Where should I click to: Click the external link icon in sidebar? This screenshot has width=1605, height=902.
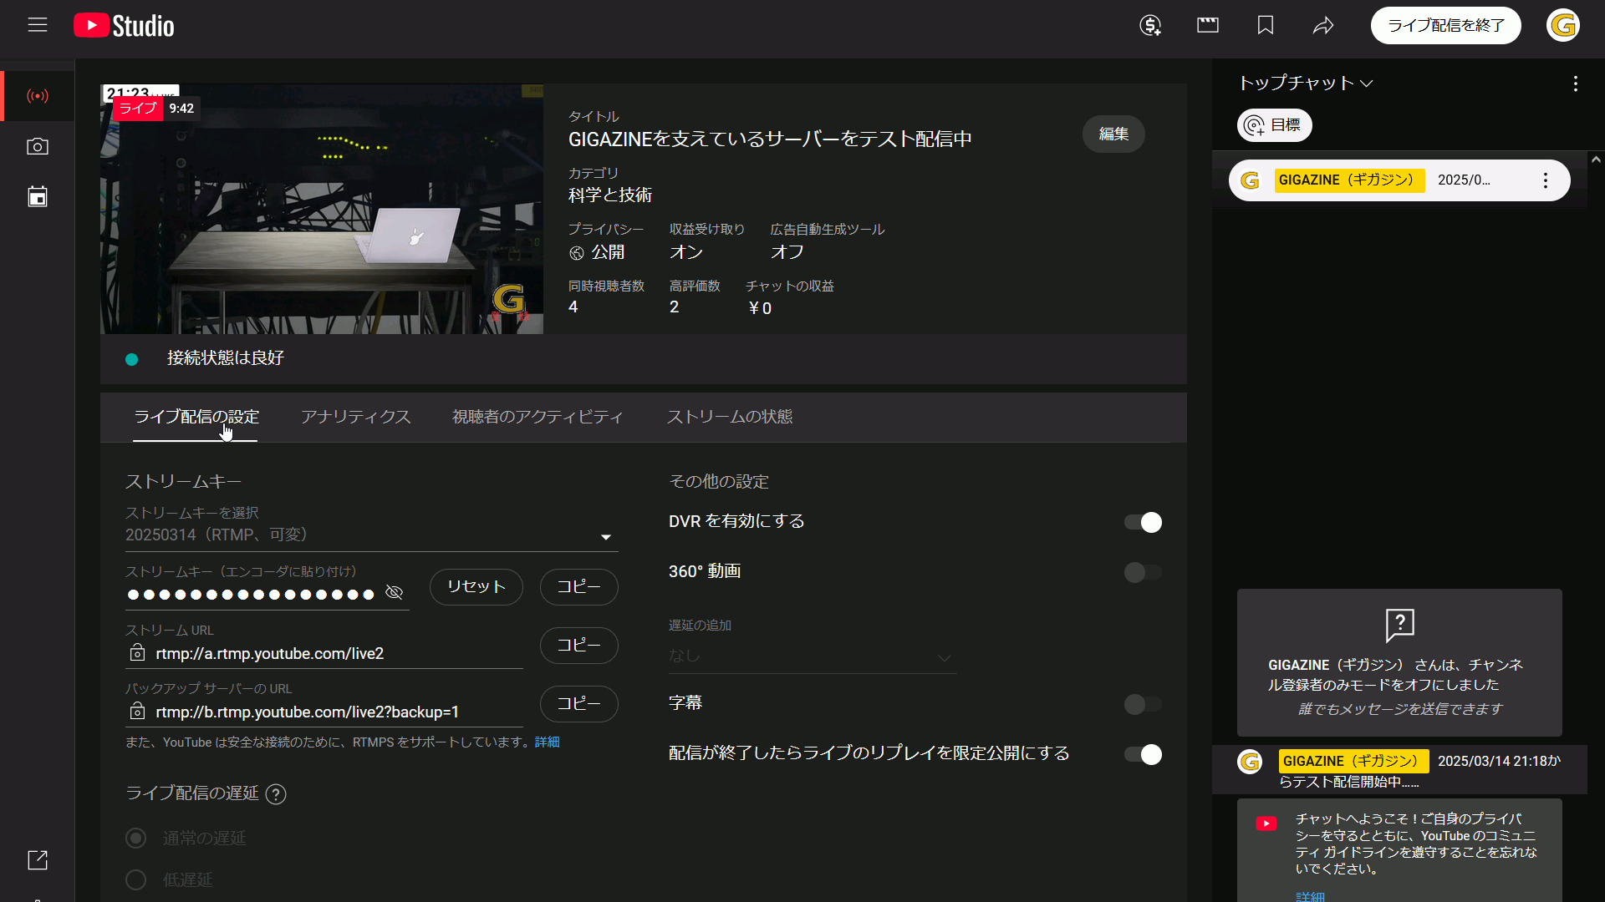pos(38,860)
